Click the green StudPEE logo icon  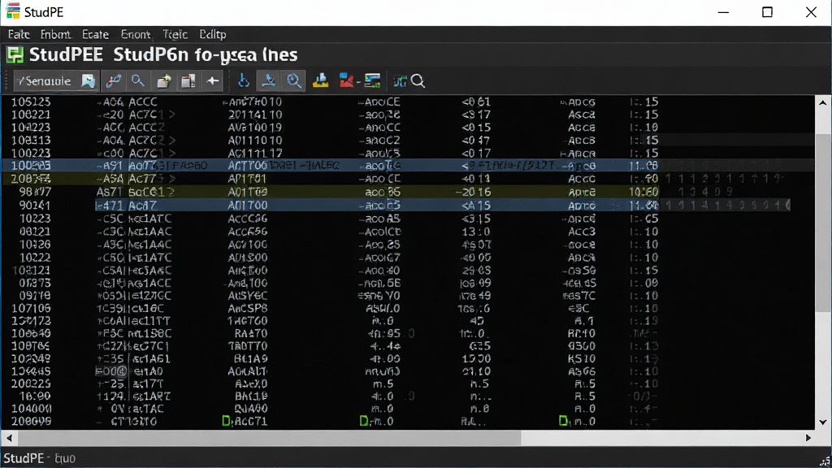coord(15,54)
